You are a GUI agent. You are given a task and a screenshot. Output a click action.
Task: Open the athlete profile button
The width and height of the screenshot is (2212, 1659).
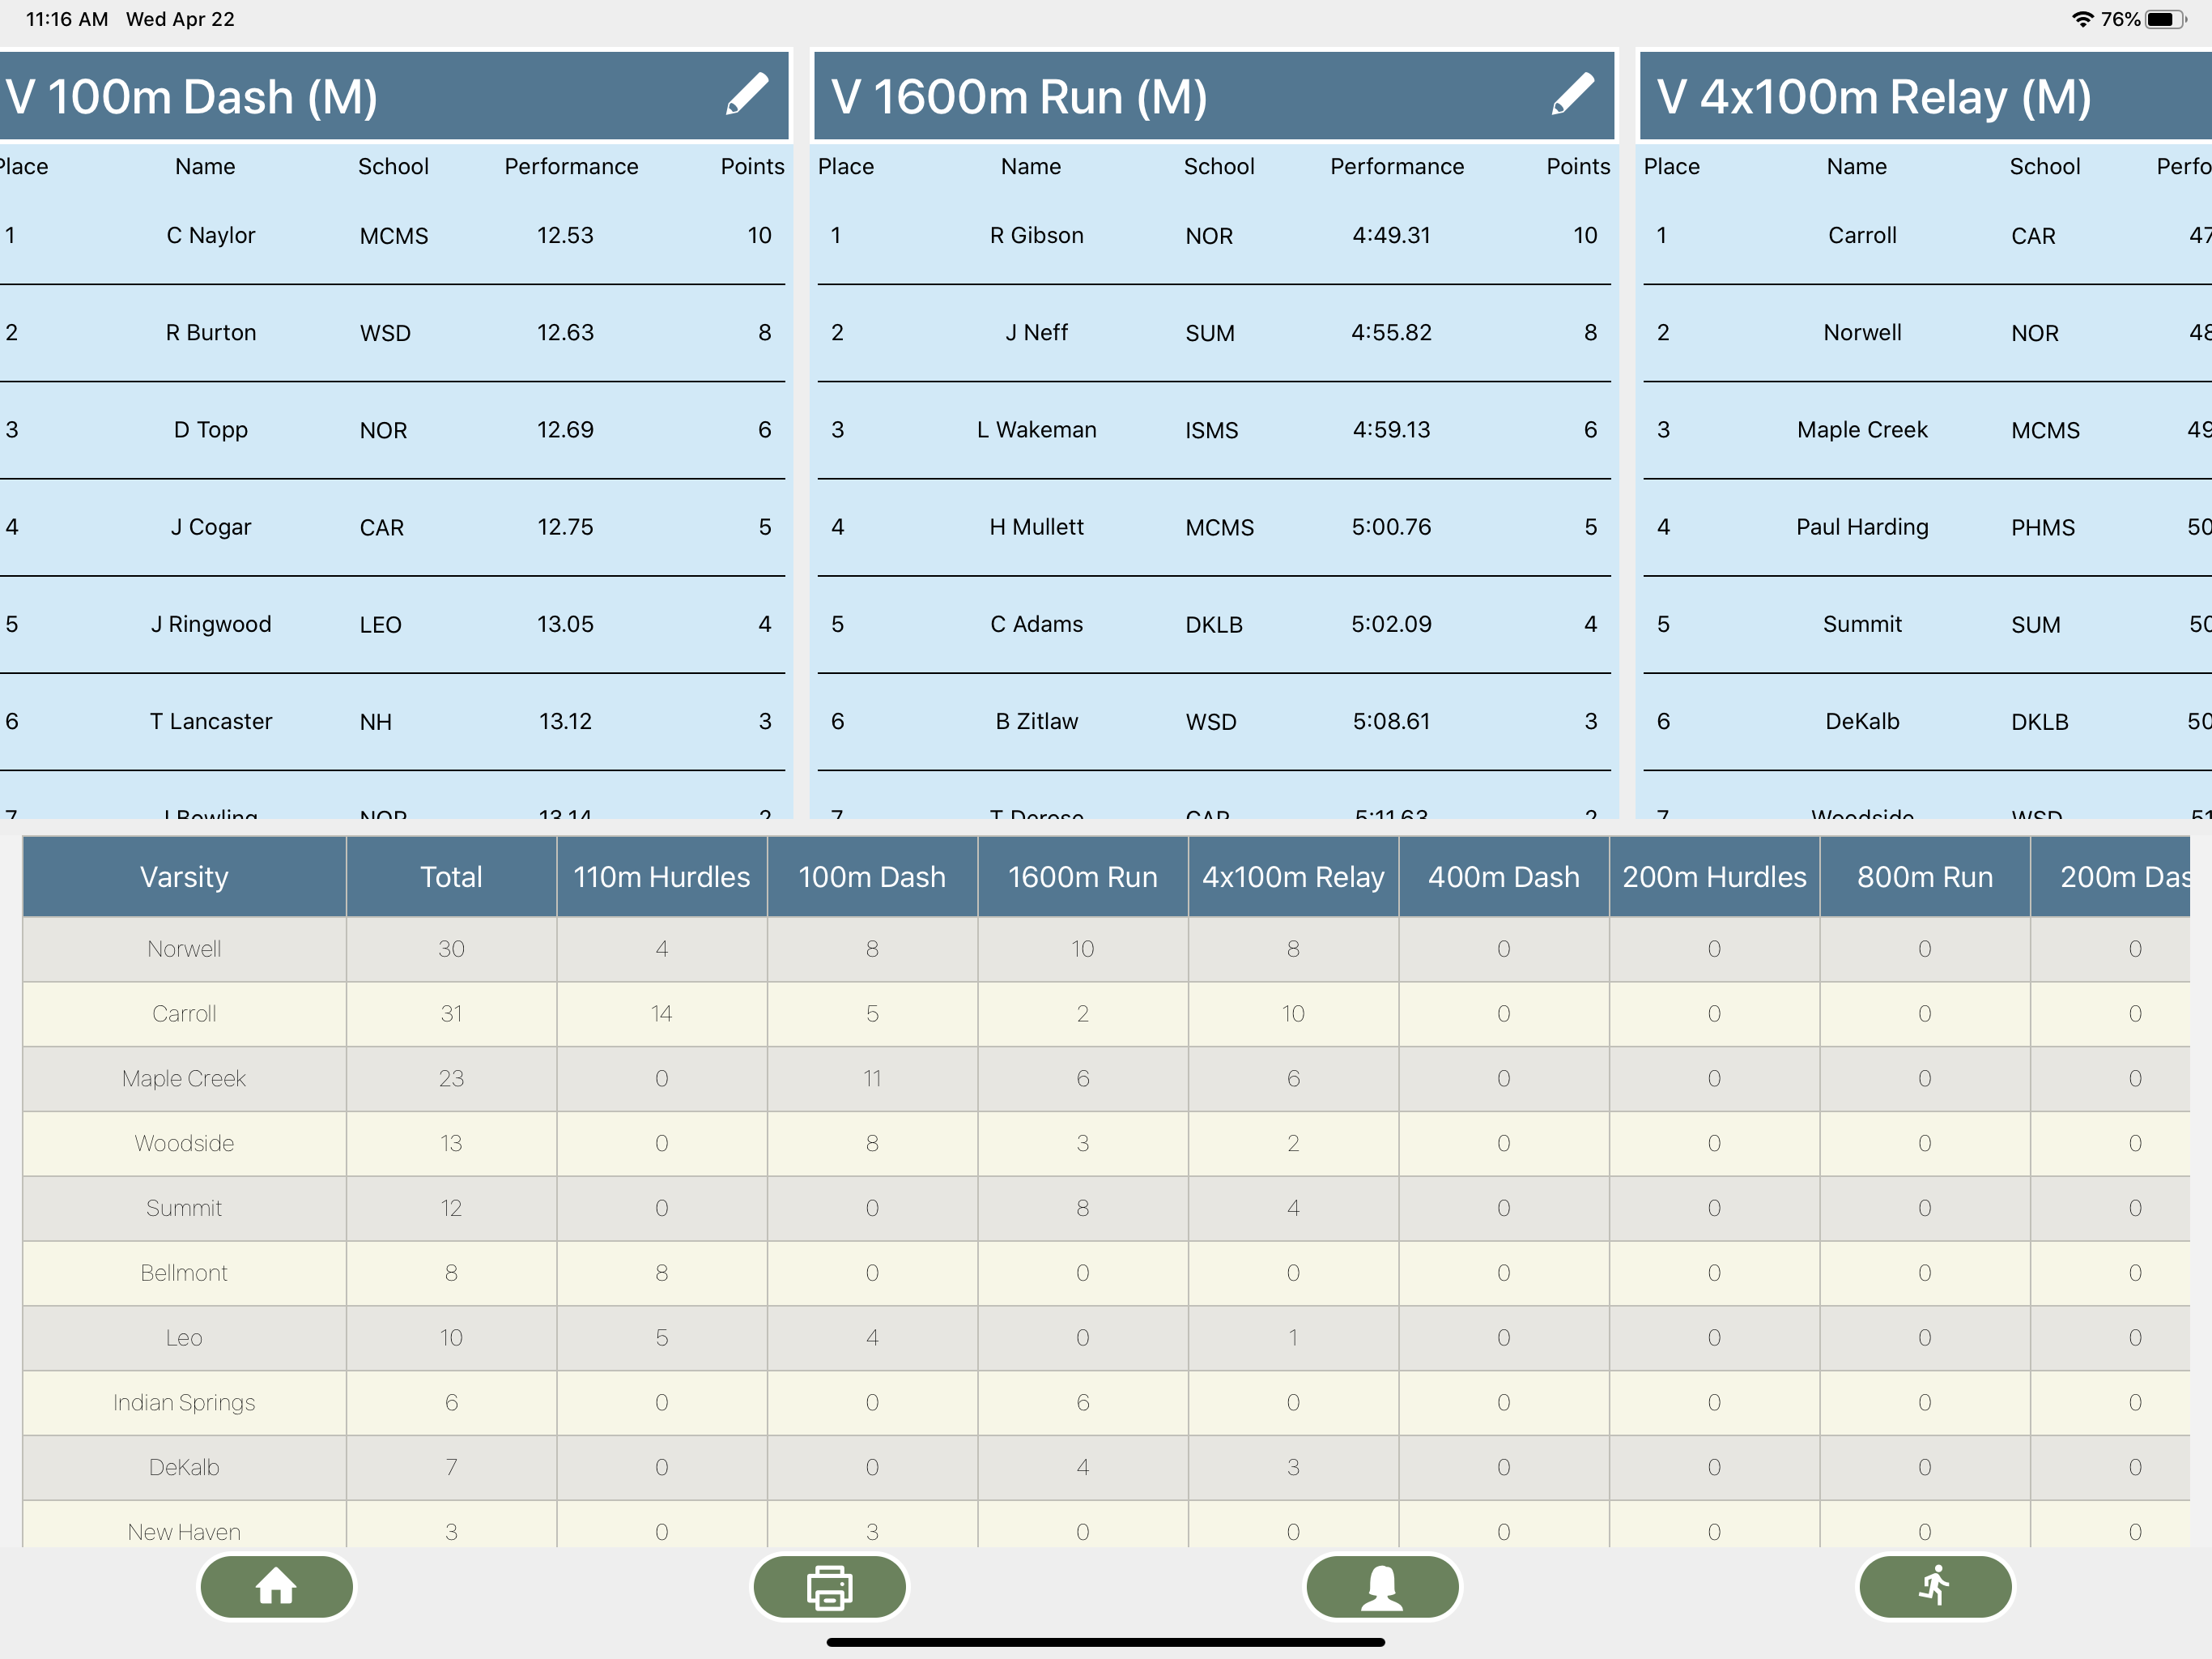[x=1382, y=1586]
